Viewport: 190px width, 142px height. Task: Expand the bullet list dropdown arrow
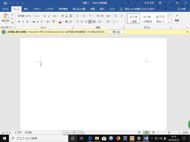[81, 16]
